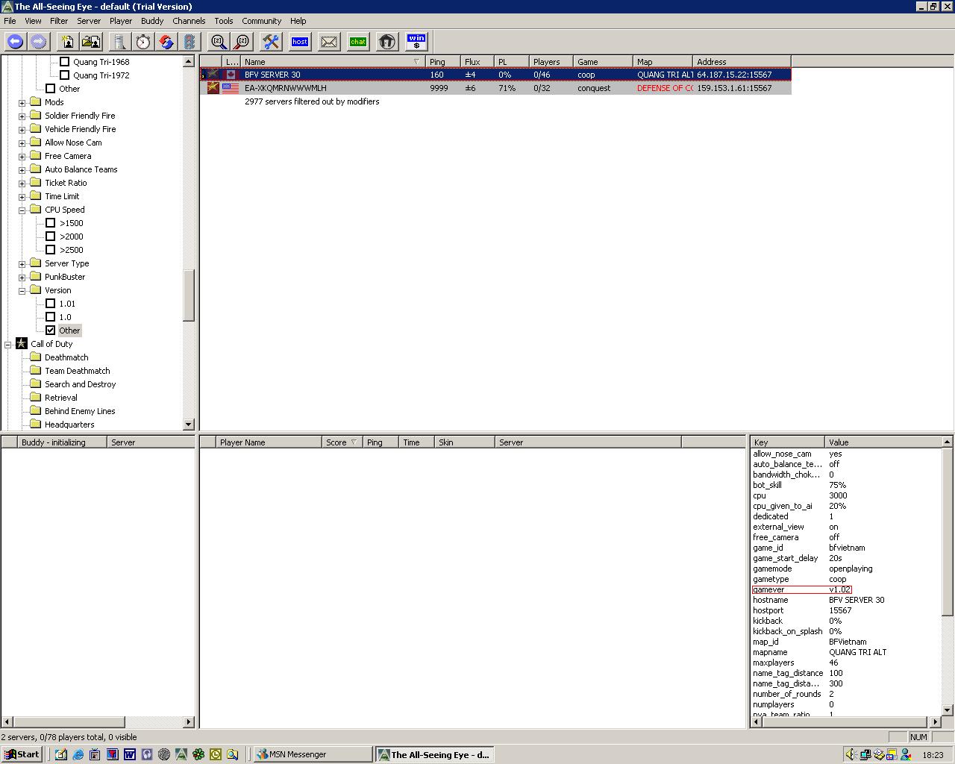Screen dimensions: 955x764
Task: Open the Filter menu
Action: (x=58, y=21)
